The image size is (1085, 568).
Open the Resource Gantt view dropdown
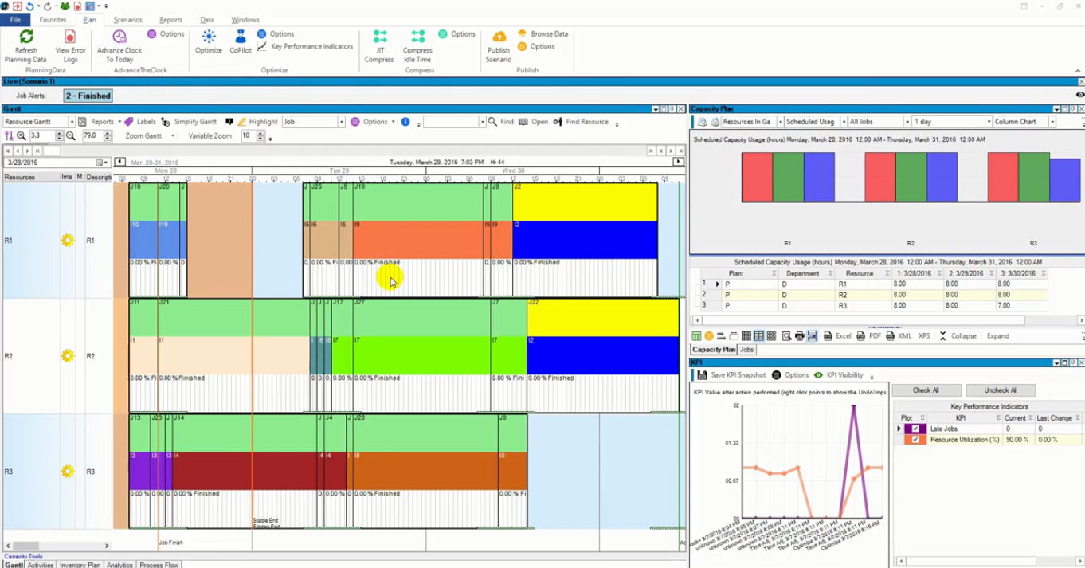coord(71,122)
